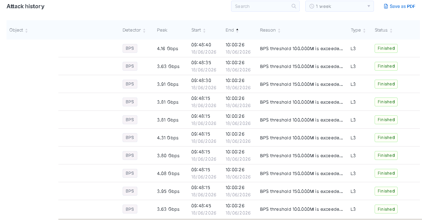The image size is (422, 220).
Task: Click Finished status in 4.08 Gbps row
Action: (386, 173)
